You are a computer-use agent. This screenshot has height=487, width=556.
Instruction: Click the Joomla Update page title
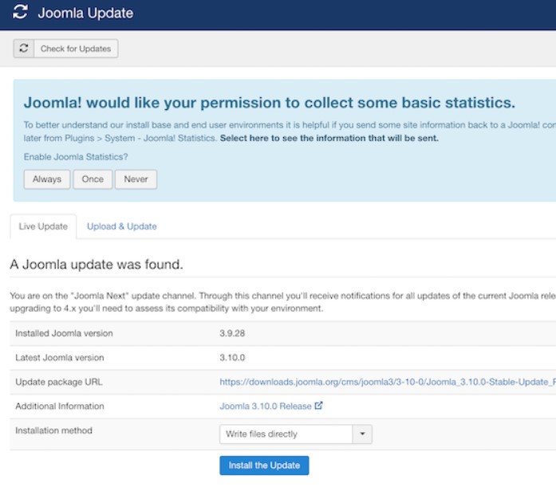click(x=85, y=13)
